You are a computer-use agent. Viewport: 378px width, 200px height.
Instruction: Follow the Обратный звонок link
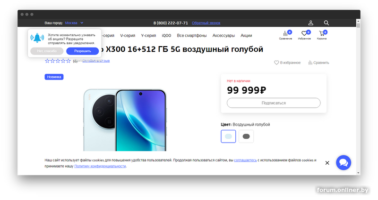point(206,23)
